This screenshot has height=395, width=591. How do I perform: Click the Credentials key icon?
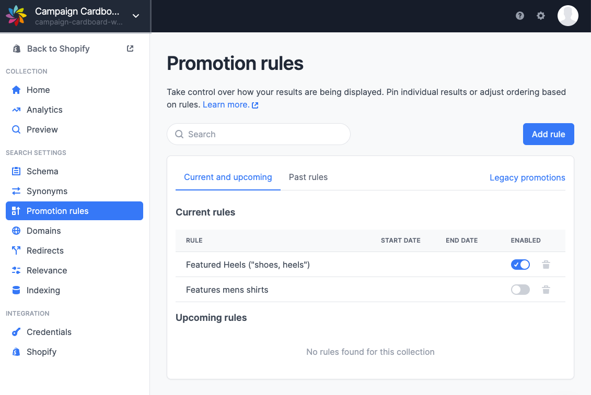(x=16, y=332)
